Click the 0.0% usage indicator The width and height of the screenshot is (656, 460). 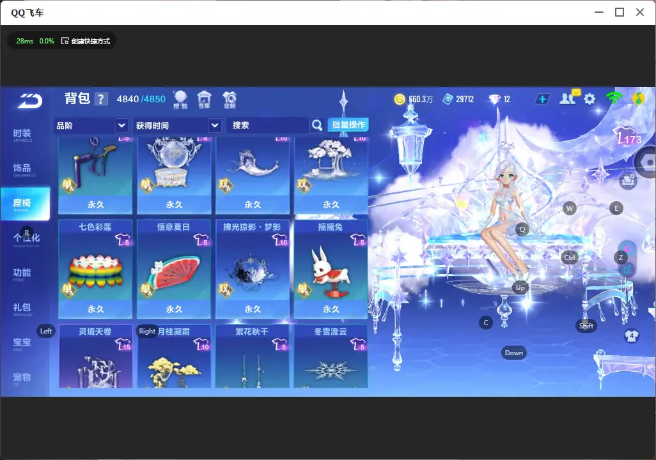coord(47,41)
